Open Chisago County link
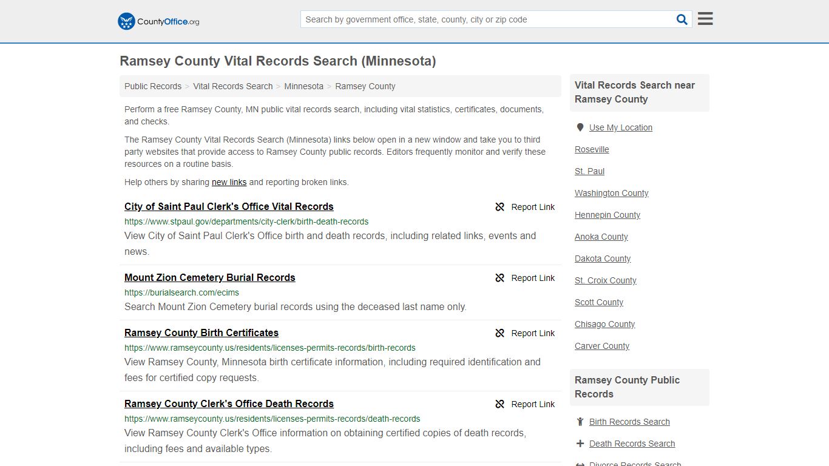829x466 pixels. tap(604, 324)
